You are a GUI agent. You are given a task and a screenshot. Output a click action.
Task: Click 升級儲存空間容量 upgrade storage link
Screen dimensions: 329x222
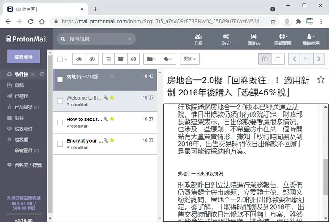(24, 198)
